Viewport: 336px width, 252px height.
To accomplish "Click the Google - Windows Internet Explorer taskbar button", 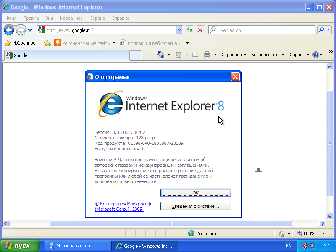I will tap(144, 246).
